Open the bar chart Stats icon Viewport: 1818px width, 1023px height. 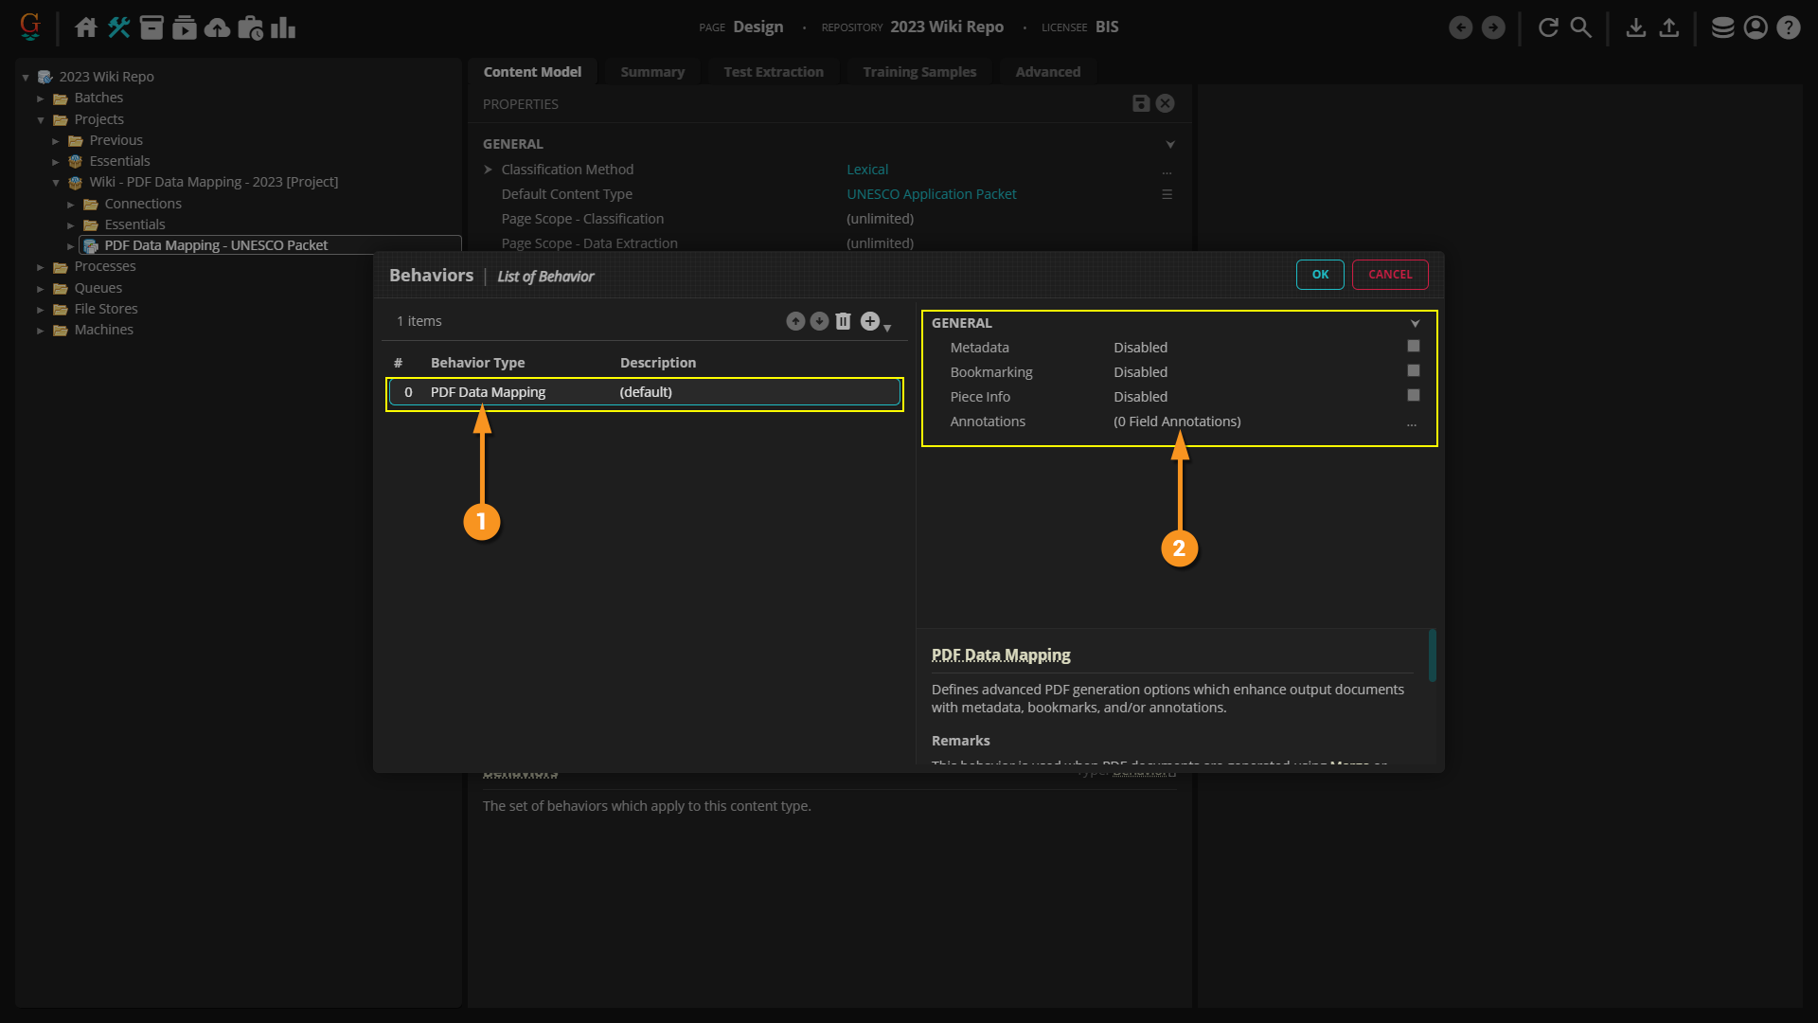click(x=283, y=27)
